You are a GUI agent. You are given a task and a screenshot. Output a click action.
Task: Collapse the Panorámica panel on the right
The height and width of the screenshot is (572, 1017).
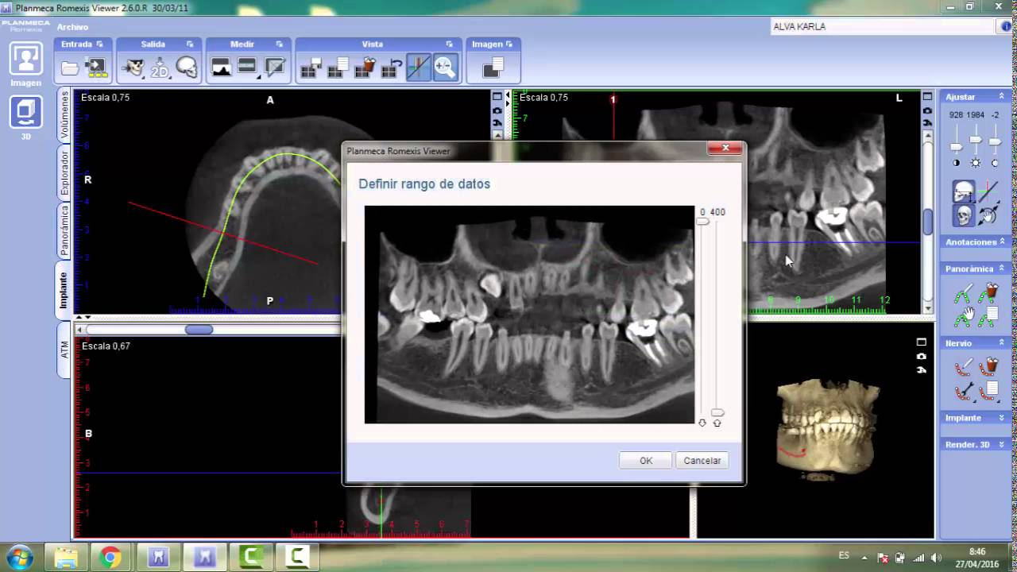1003,269
